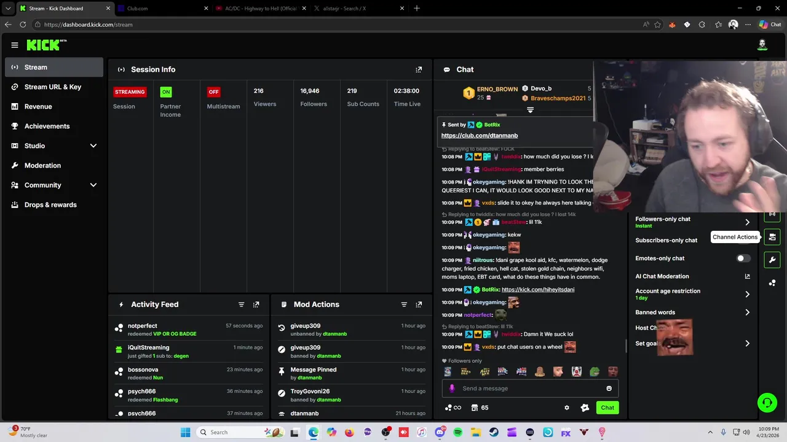Click the three-dots points icon in side rail
787x442 pixels.
tap(772, 282)
